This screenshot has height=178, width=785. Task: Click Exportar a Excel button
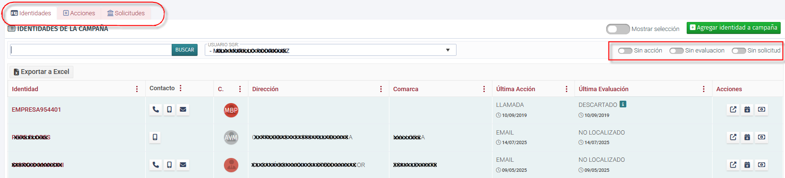pos(41,72)
